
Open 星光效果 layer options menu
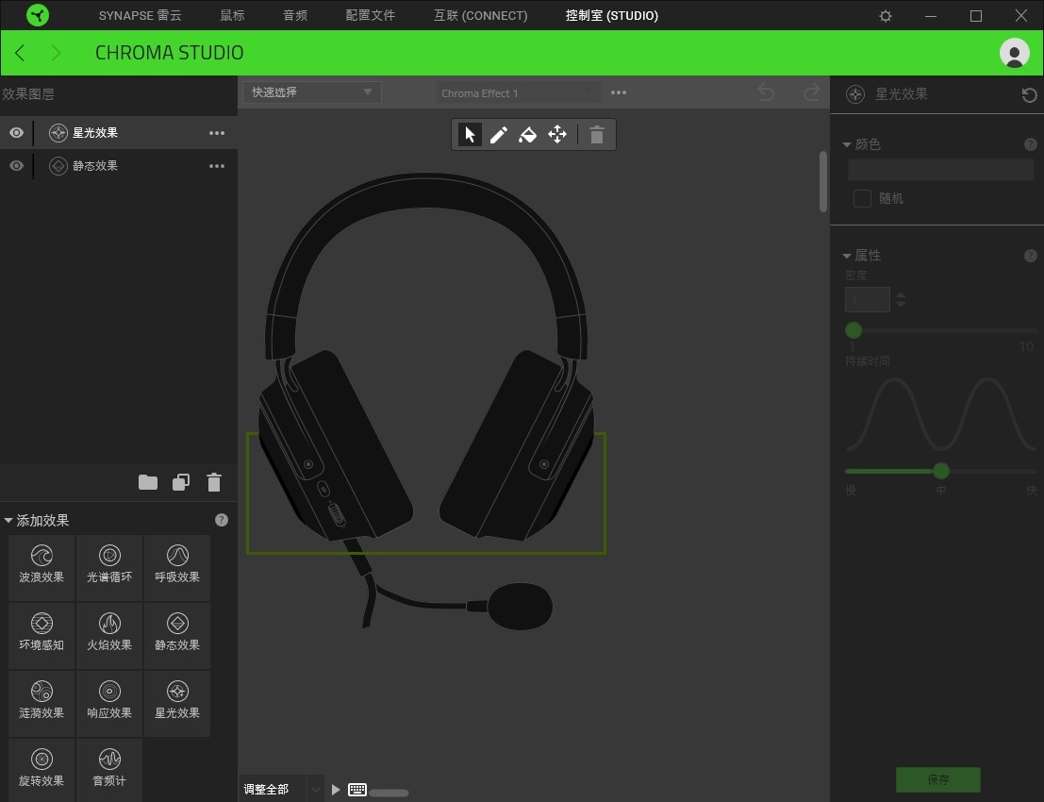click(x=216, y=133)
